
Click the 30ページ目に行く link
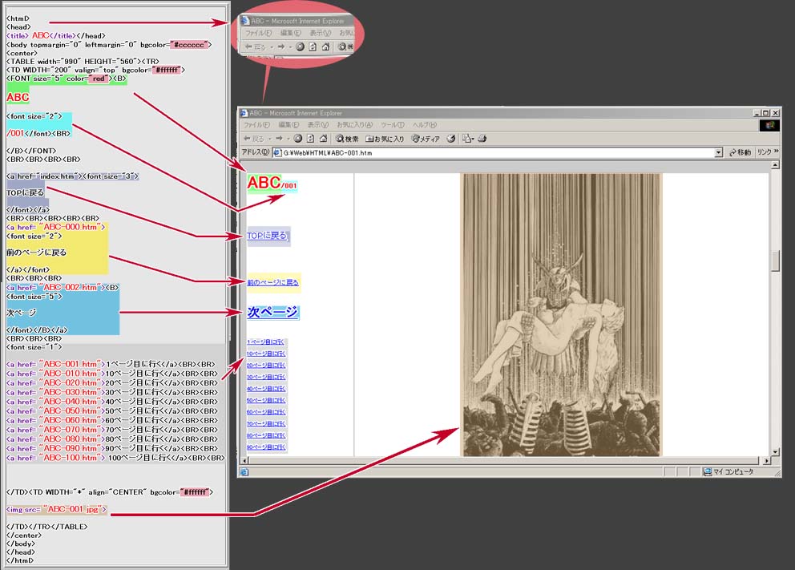coord(266,378)
